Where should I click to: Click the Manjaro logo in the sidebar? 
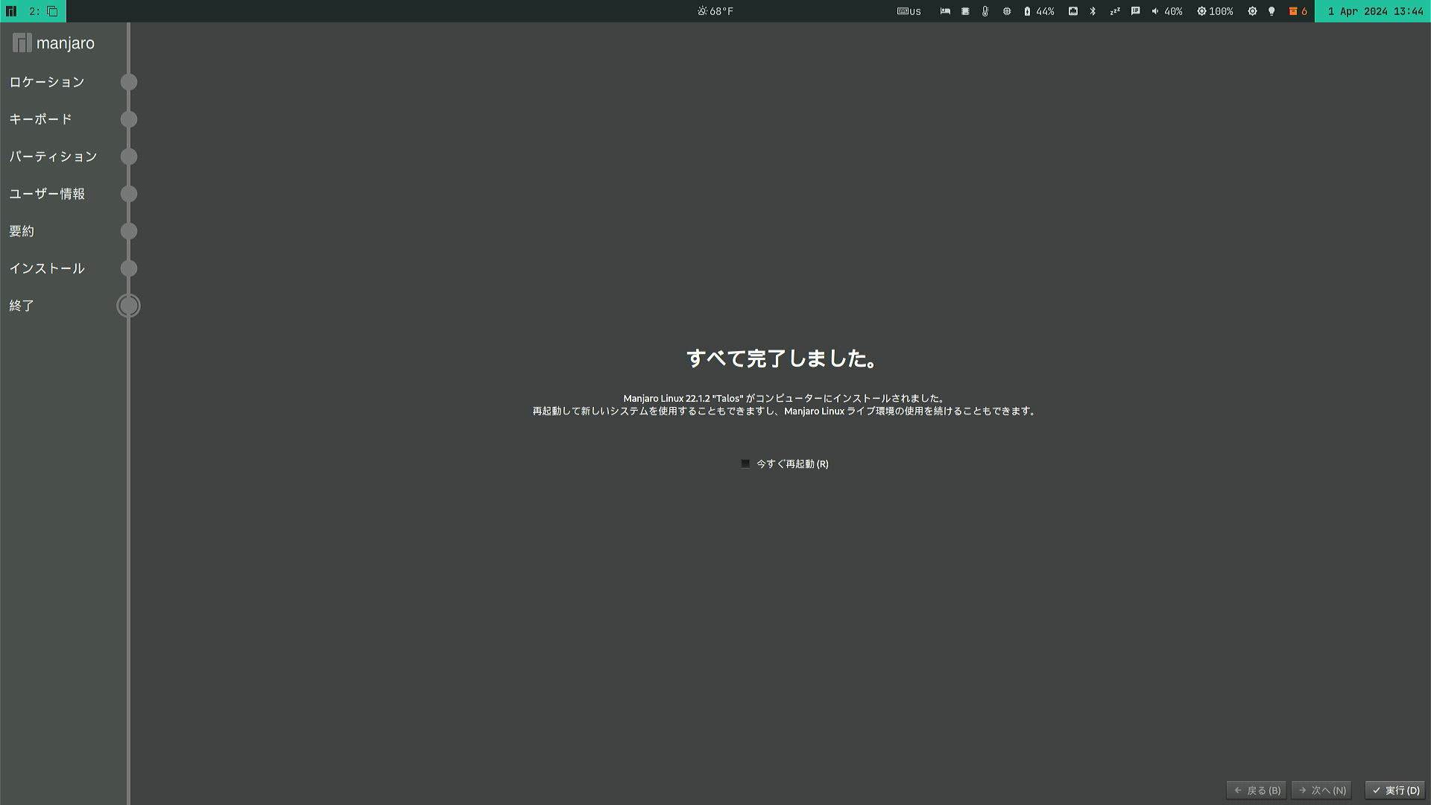[54, 43]
